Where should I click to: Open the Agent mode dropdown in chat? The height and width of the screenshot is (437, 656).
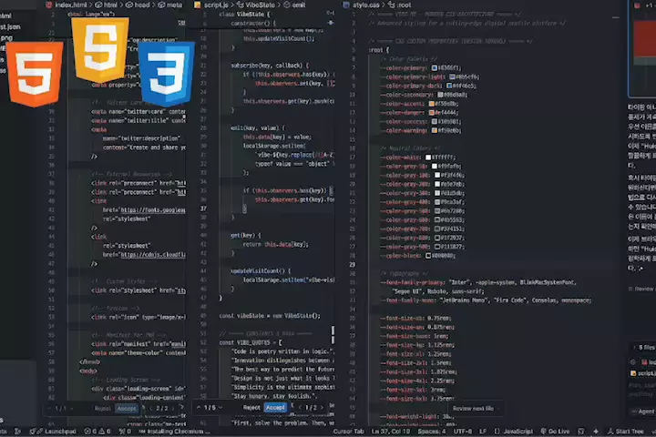coord(643,412)
